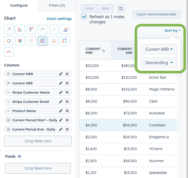Switch to the donut chart type

pyautogui.click(x=9, y=41)
